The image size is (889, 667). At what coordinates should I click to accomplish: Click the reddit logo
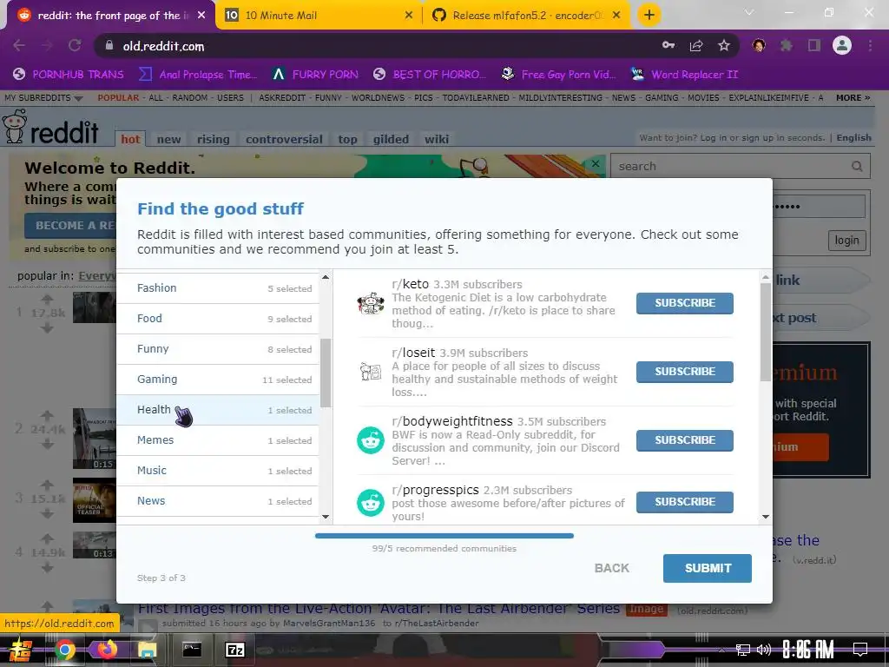(51, 127)
